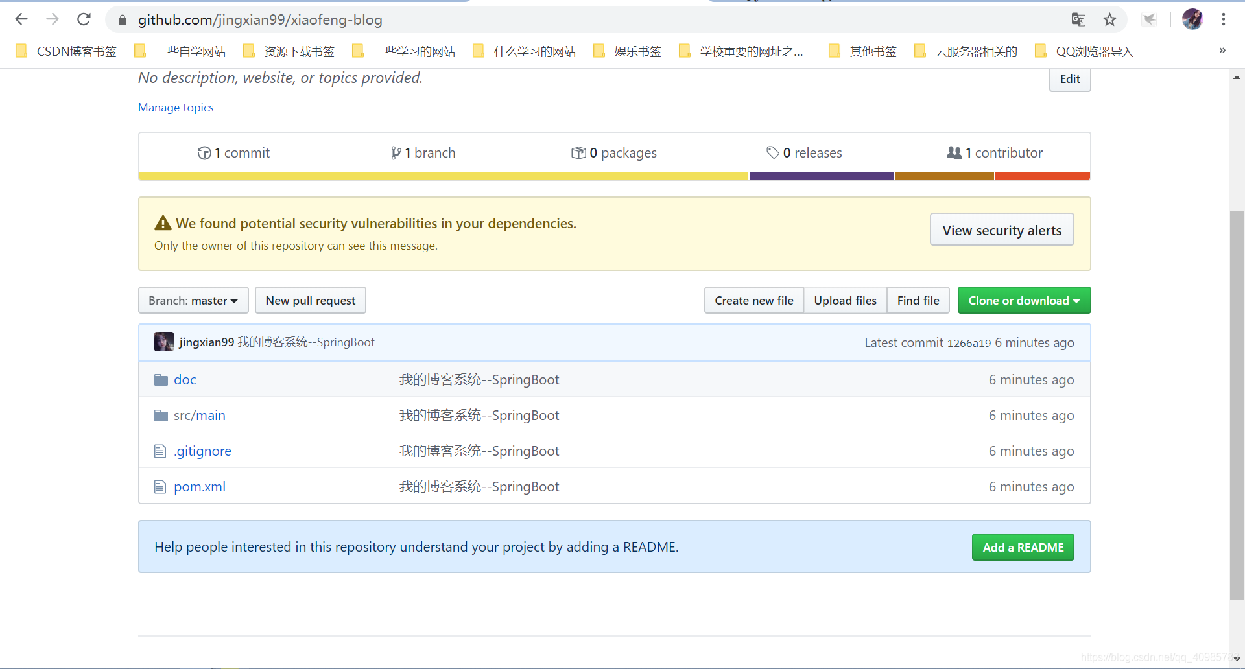Screen dimensions: 1245x669
Task: Click the yellow language bar segment
Action: tap(444, 176)
